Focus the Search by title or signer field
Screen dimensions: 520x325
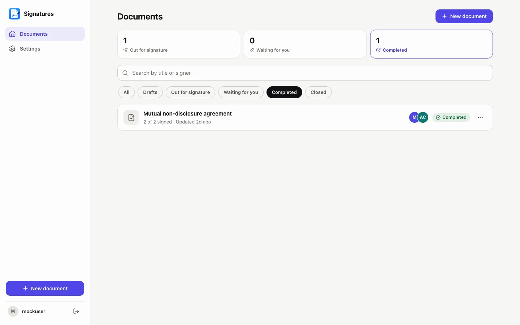305,73
